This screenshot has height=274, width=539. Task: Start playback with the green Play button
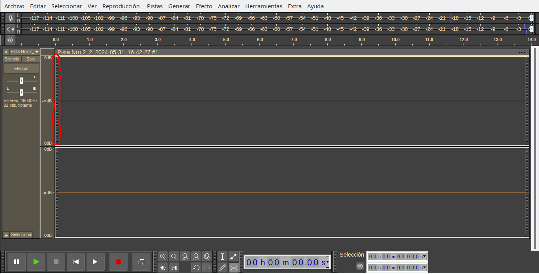coord(36,262)
